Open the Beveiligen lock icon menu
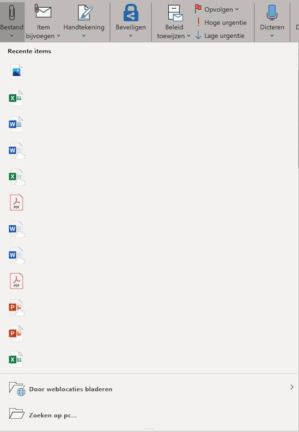This screenshot has height=432, width=299. [131, 21]
